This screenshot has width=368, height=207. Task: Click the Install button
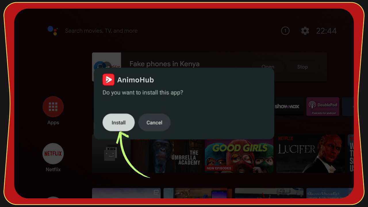point(118,122)
